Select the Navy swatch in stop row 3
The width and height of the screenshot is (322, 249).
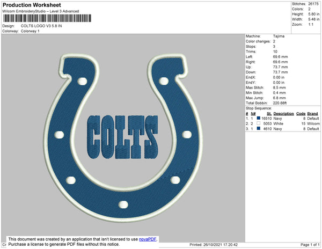pos(259,128)
